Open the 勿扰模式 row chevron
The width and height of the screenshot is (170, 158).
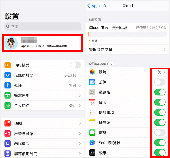click(x=80, y=144)
